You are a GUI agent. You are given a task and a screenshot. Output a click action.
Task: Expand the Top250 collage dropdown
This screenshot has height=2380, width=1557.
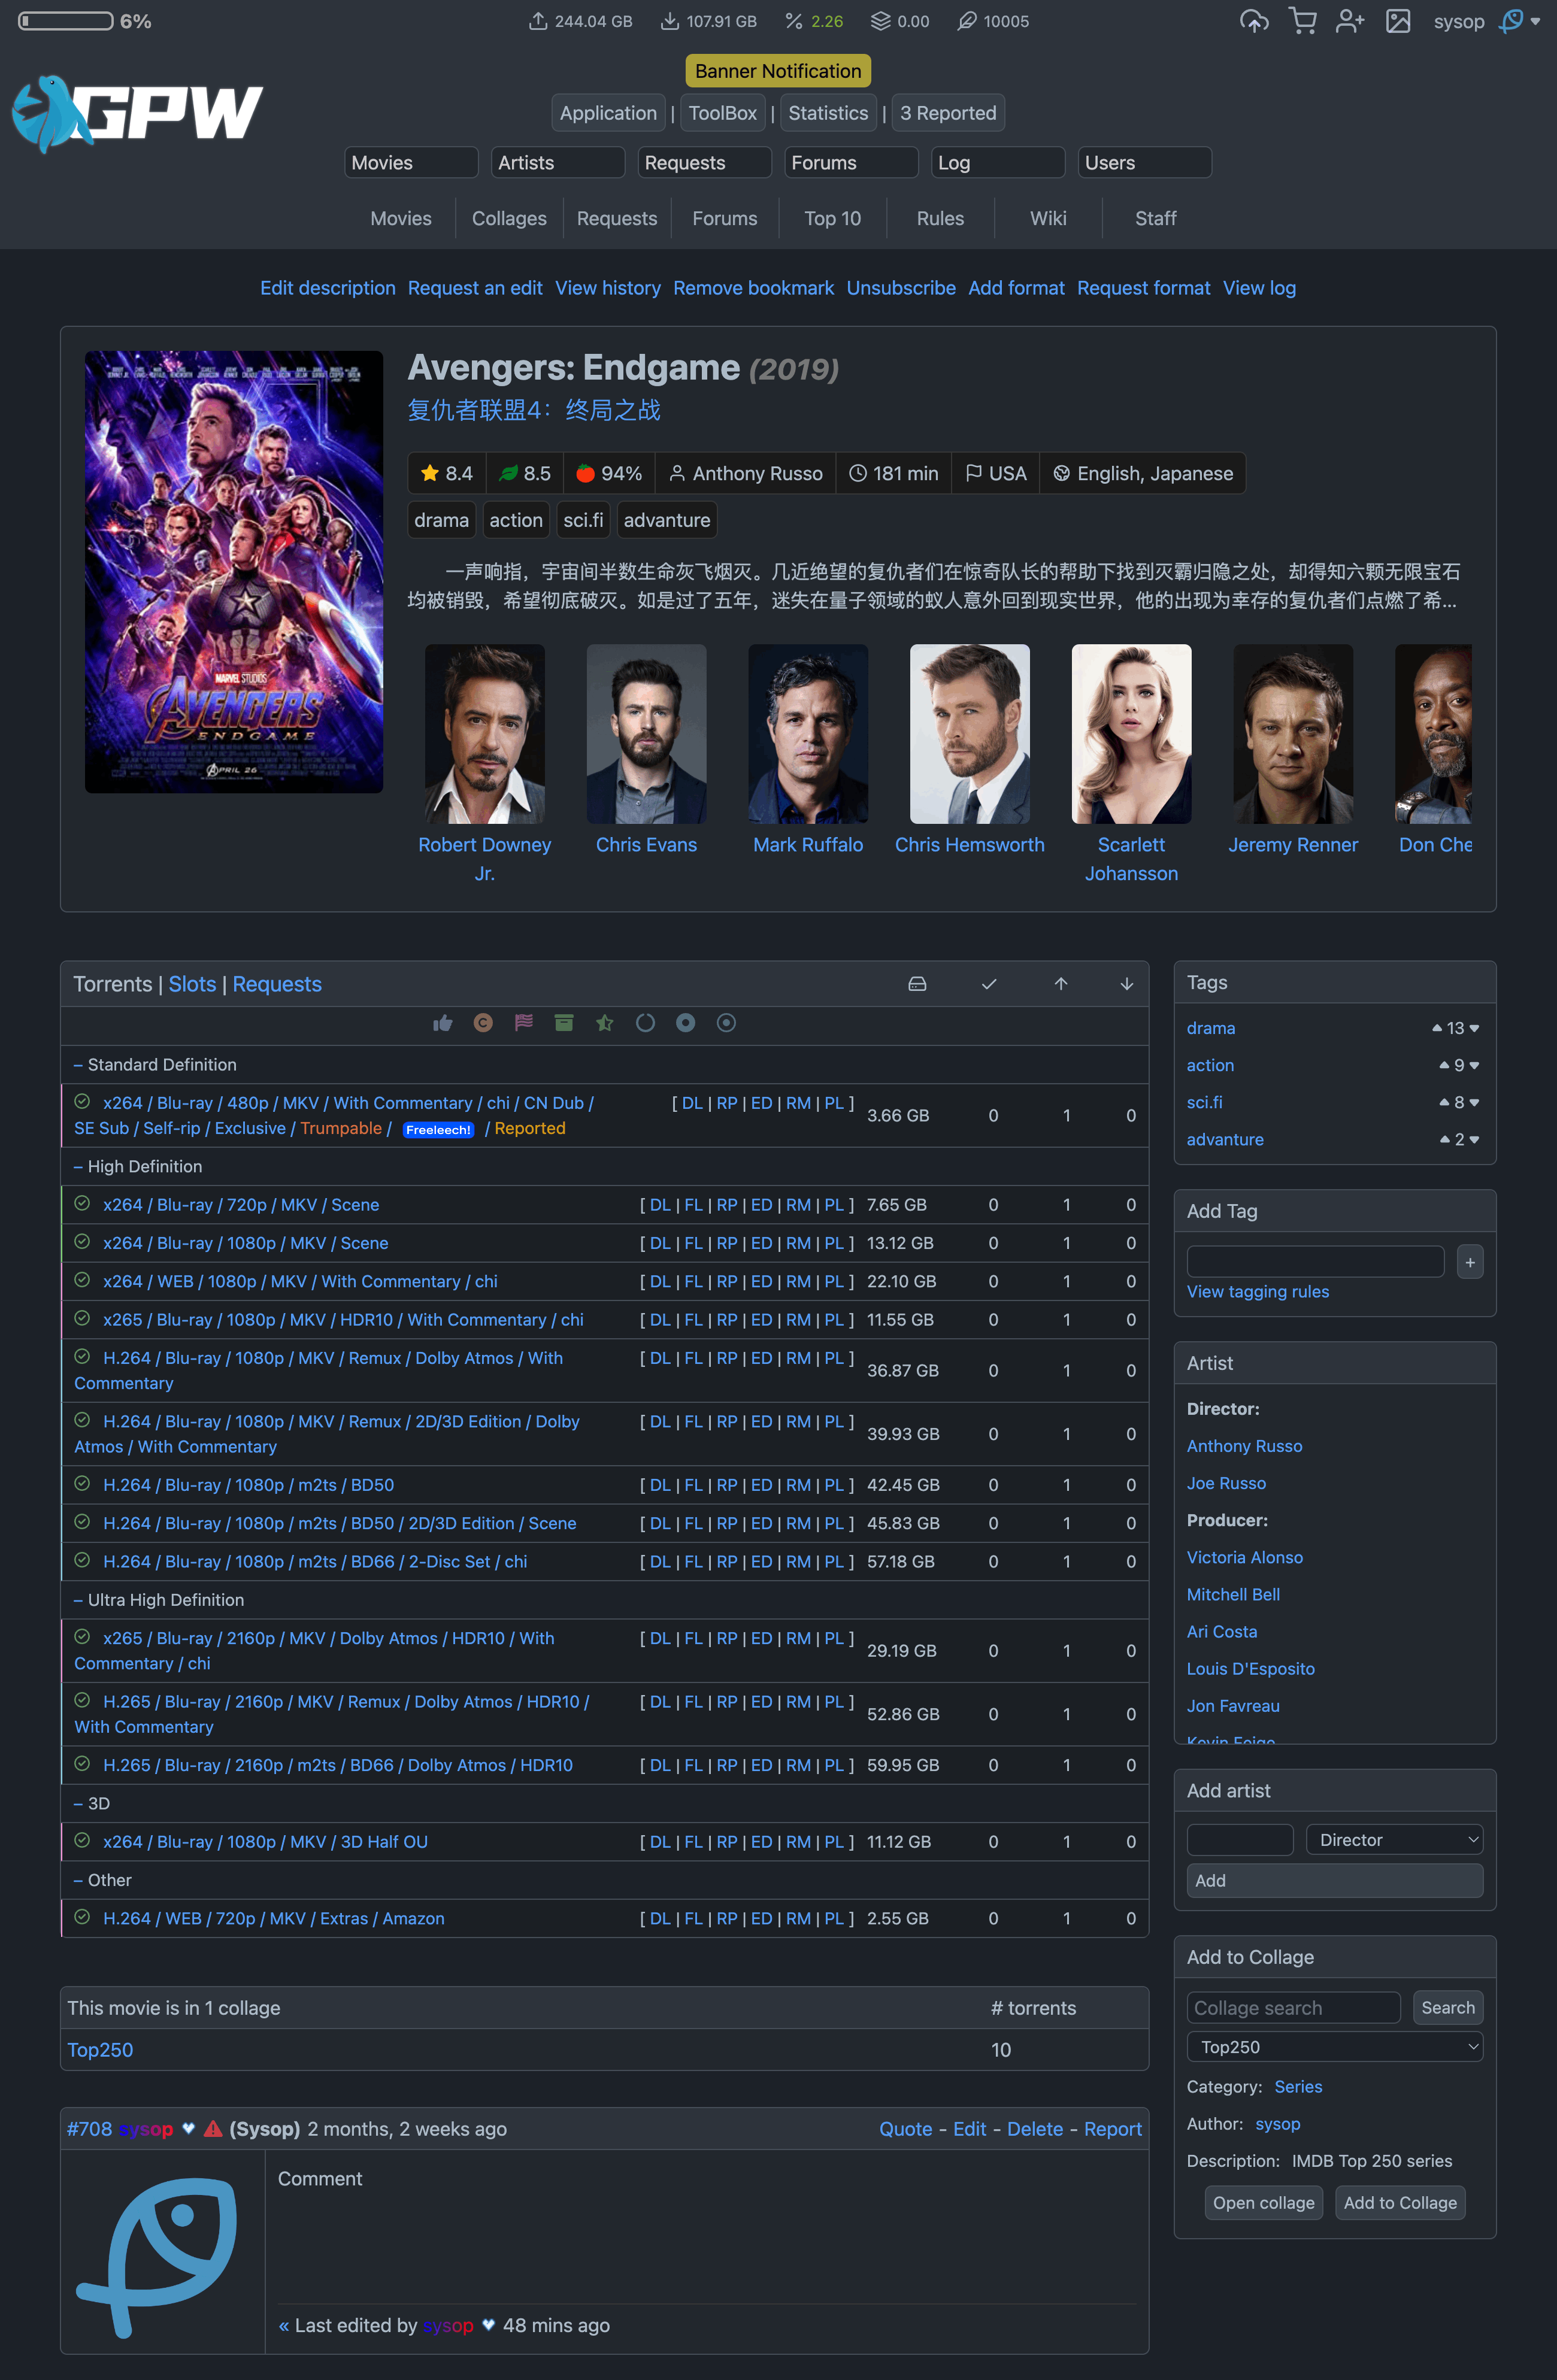pos(1334,2047)
